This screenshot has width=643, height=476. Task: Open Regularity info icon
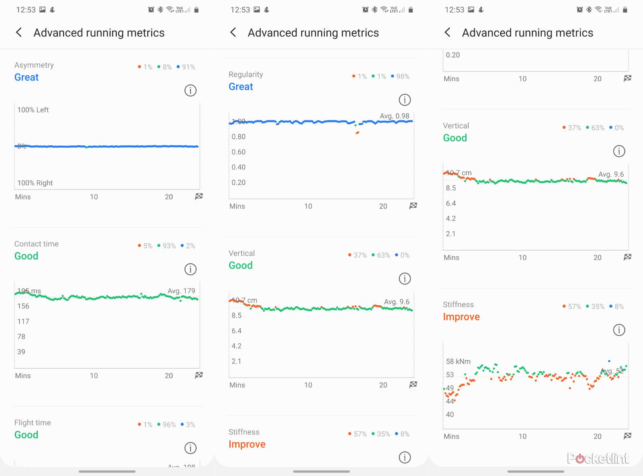405,100
